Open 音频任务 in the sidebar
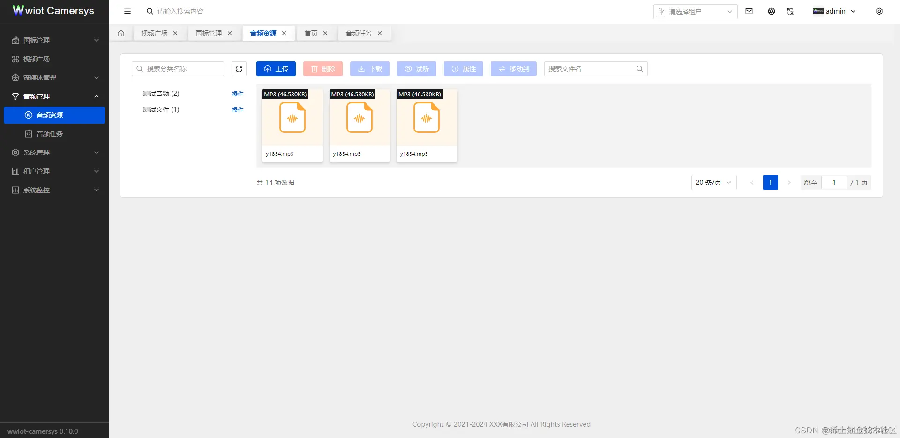Image resolution: width=900 pixels, height=438 pixels. coord(54,134)
